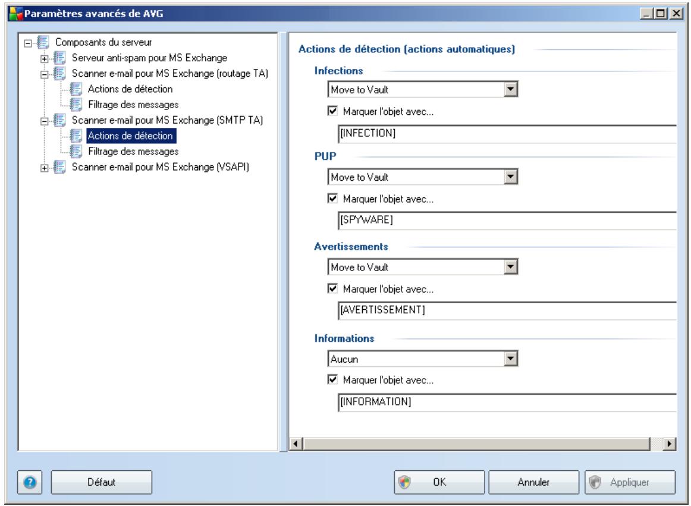Uncheck Marquer l'objet avec under PUP
Viewport: 691px width, 506px height.
(333, 199)
